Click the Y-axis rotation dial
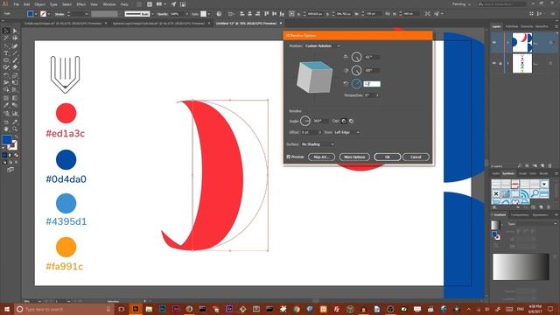560x315 pixels. click(356, 70)
